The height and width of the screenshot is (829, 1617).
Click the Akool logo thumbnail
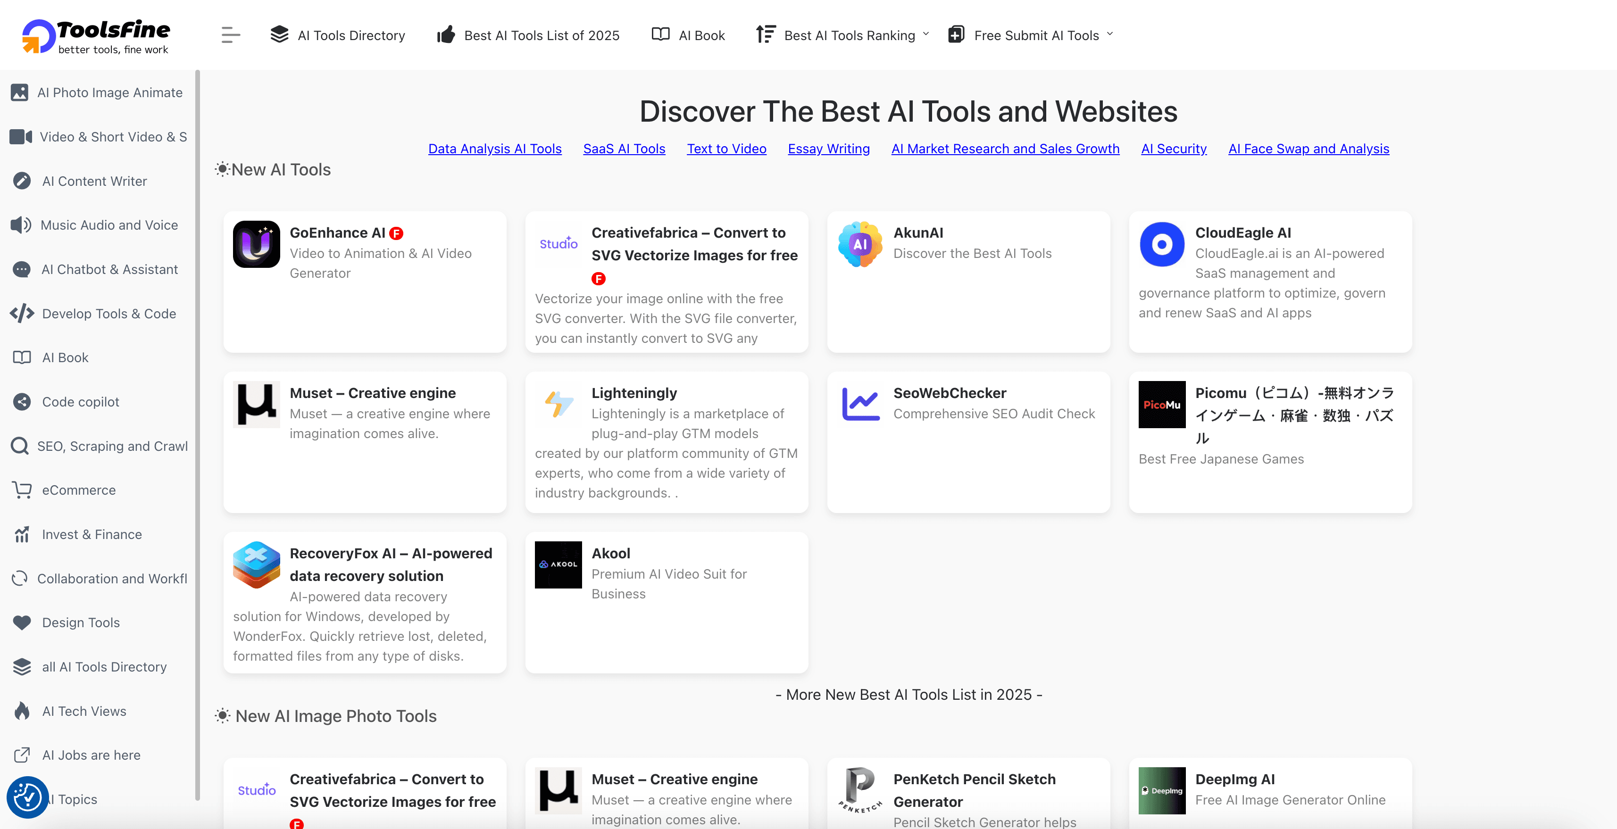click(558, 565)
